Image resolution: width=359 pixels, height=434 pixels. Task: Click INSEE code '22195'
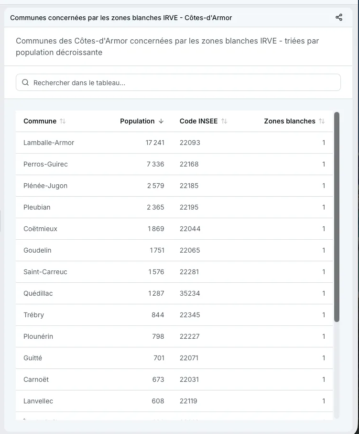tap(189, 207)
